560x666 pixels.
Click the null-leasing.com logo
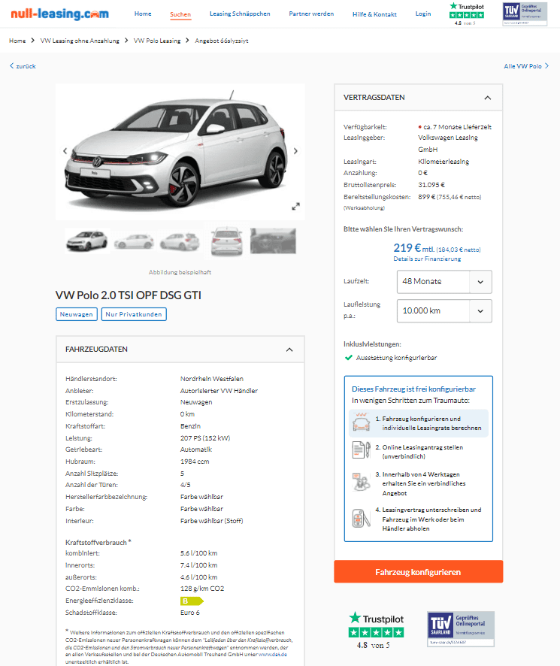[59, 14]
